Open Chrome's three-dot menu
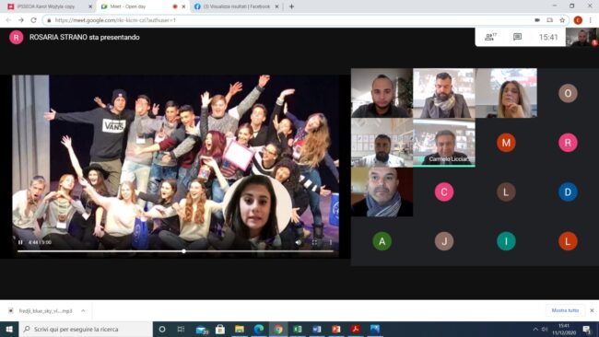The image size is (599, 337). pos(591,20)
